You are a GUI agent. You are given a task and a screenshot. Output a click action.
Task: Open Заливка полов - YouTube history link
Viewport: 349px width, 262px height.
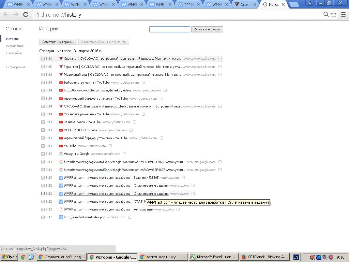82,122
